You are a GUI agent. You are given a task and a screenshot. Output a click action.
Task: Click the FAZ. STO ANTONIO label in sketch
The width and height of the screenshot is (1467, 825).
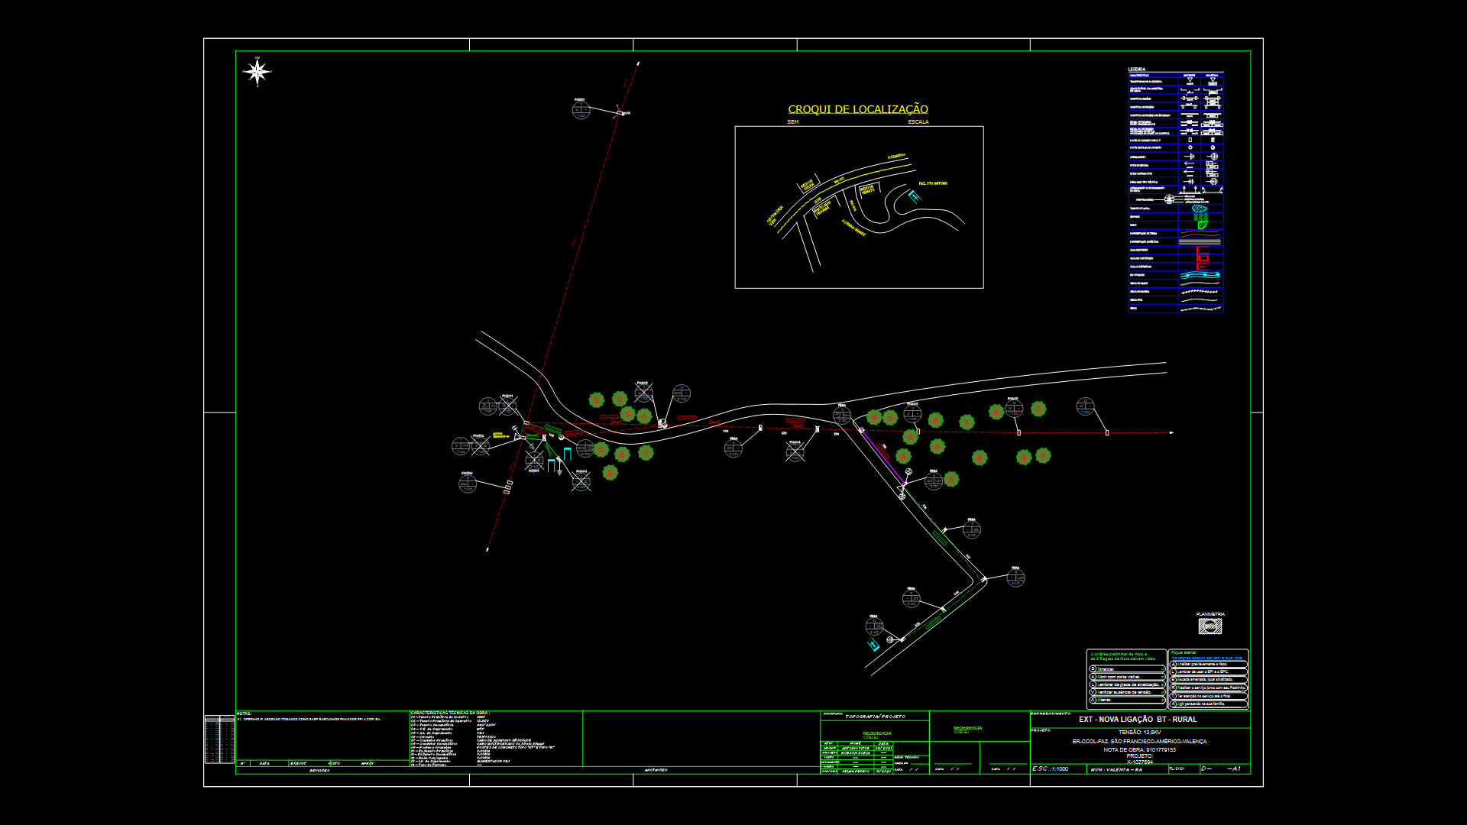933,183
